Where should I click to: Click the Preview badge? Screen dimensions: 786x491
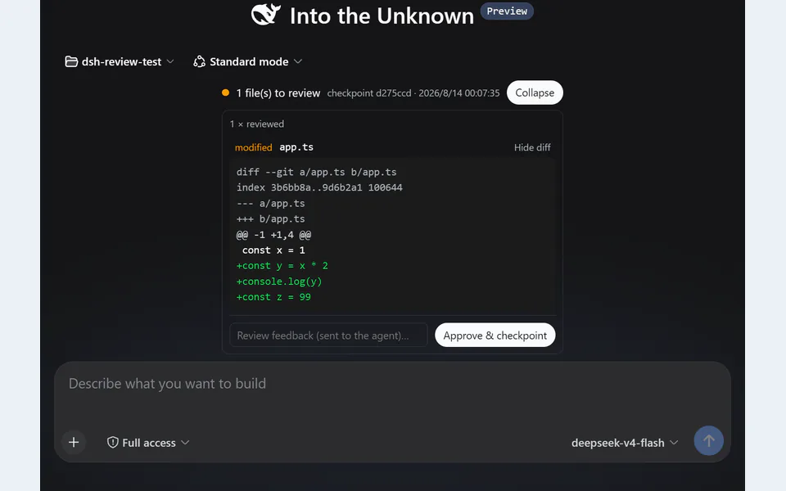[507, 11]
